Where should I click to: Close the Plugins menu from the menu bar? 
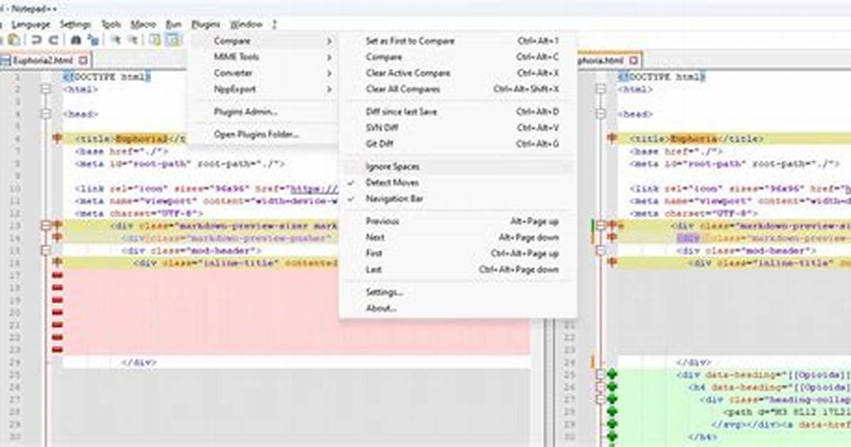tap(206, 24)
